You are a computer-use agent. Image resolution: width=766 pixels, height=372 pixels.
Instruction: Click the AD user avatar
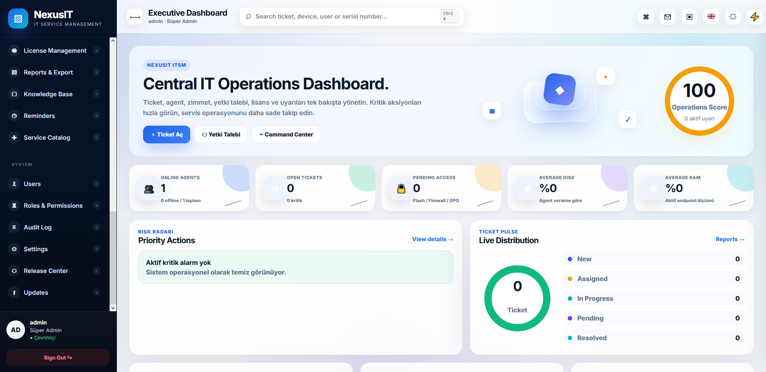point(16,330)
